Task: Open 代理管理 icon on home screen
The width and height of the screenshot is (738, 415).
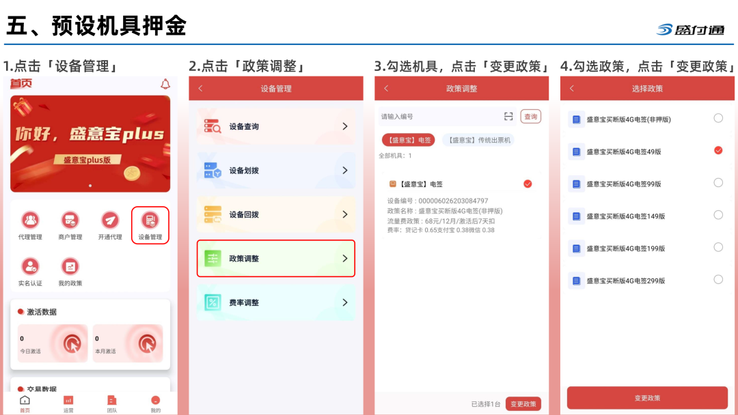Action: tap(30, 220)
